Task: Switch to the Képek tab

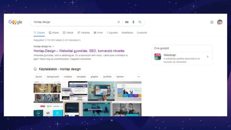Action: tap(54, 32)
